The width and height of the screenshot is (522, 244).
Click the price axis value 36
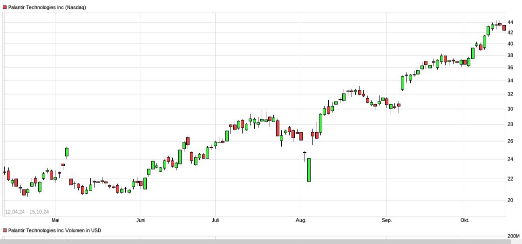(x=510, y=68)
